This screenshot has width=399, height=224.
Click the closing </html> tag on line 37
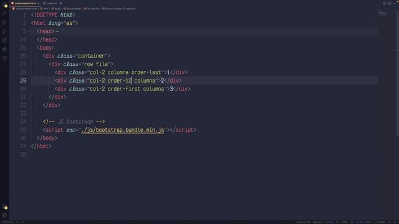tap(41, 146)
